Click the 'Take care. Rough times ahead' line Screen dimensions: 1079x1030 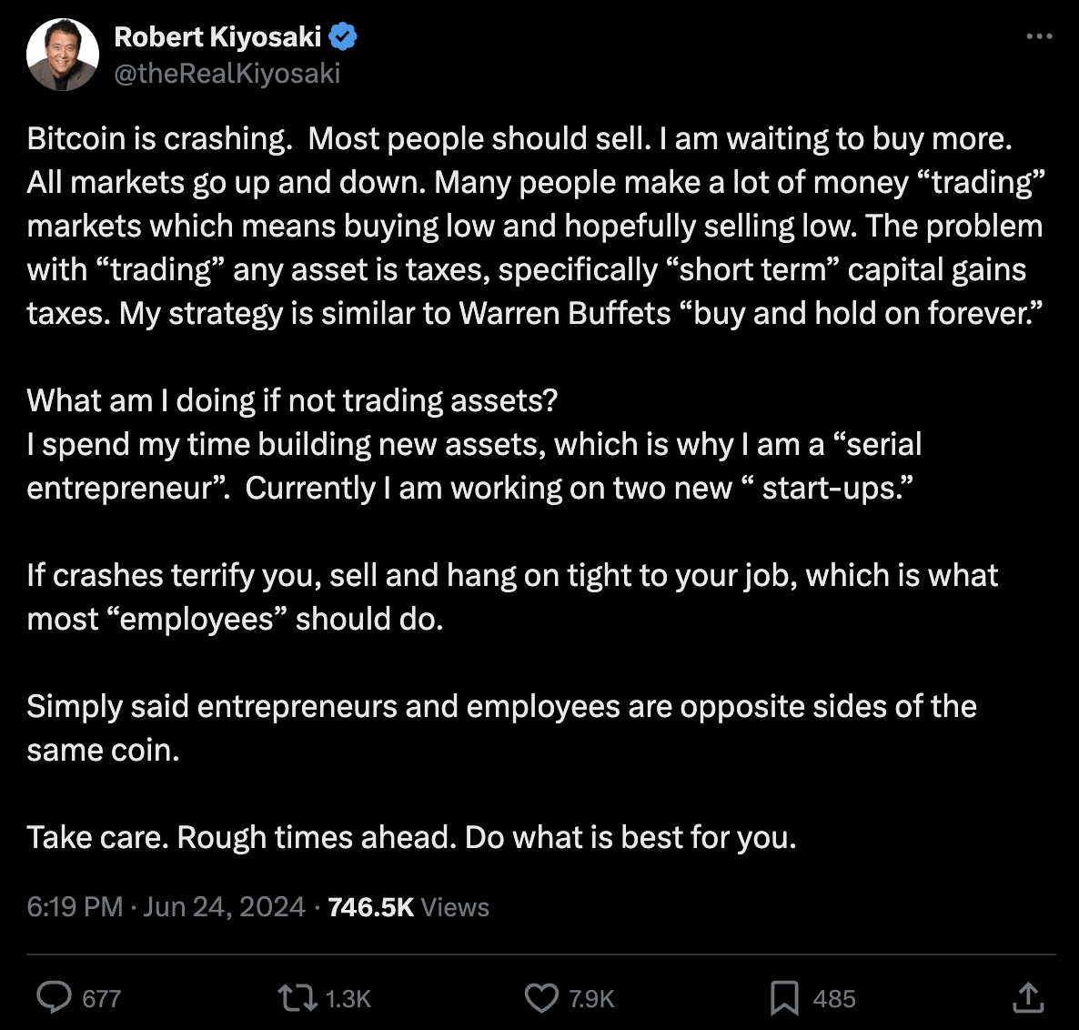(411, 837)
